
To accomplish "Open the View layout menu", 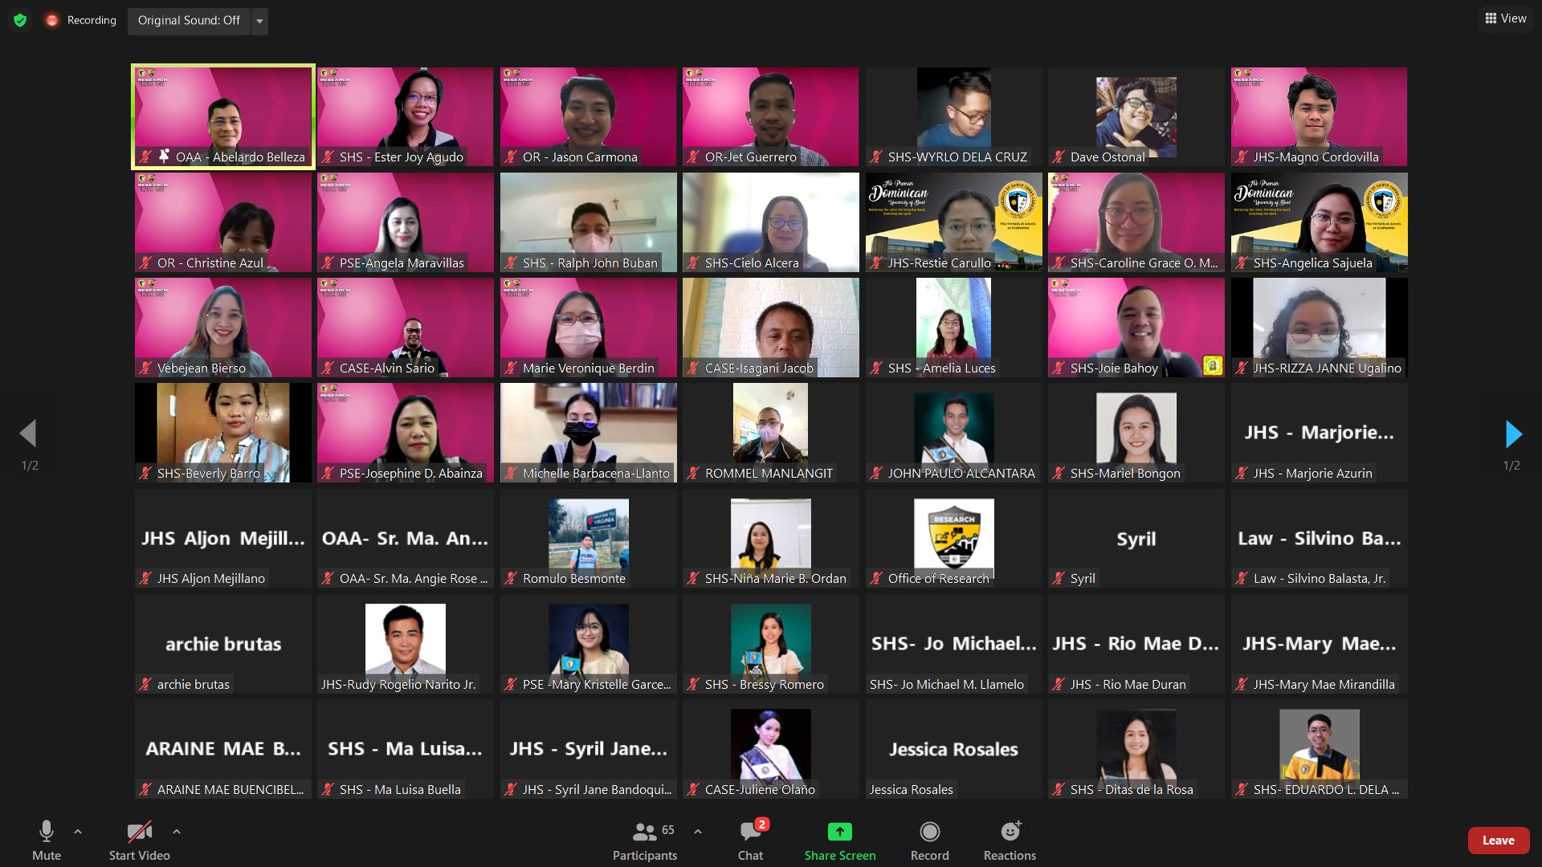I will click(x=1506, y=18).
